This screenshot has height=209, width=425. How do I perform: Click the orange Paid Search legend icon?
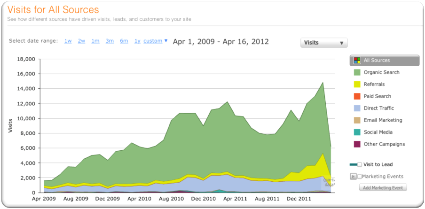pos(357,96)
